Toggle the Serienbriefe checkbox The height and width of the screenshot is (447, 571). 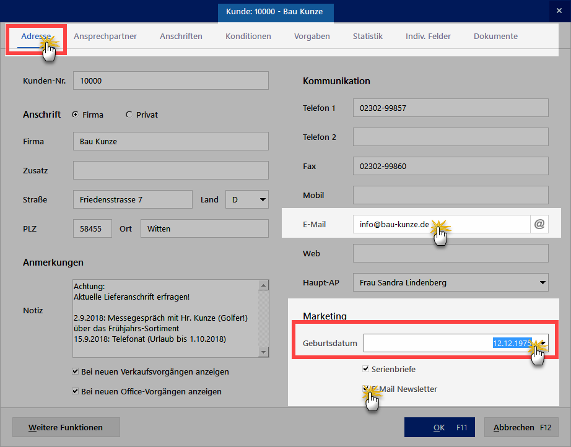365,369
